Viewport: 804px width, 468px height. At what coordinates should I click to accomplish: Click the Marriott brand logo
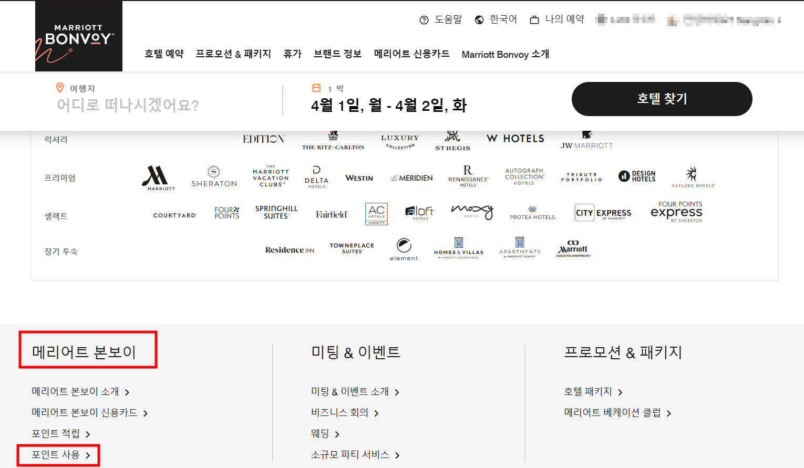158,178
